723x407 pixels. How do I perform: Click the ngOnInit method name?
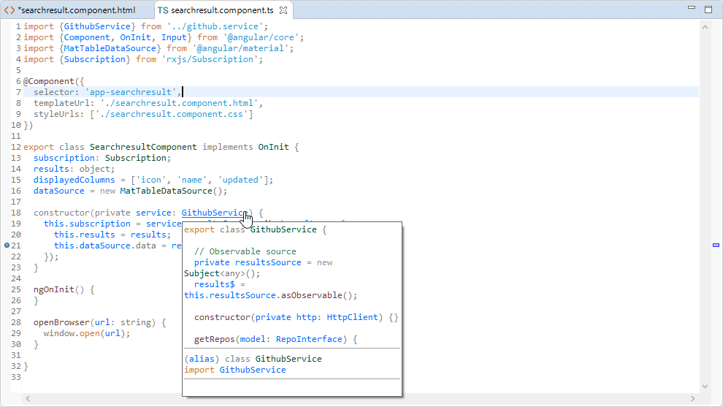point(54,289)
